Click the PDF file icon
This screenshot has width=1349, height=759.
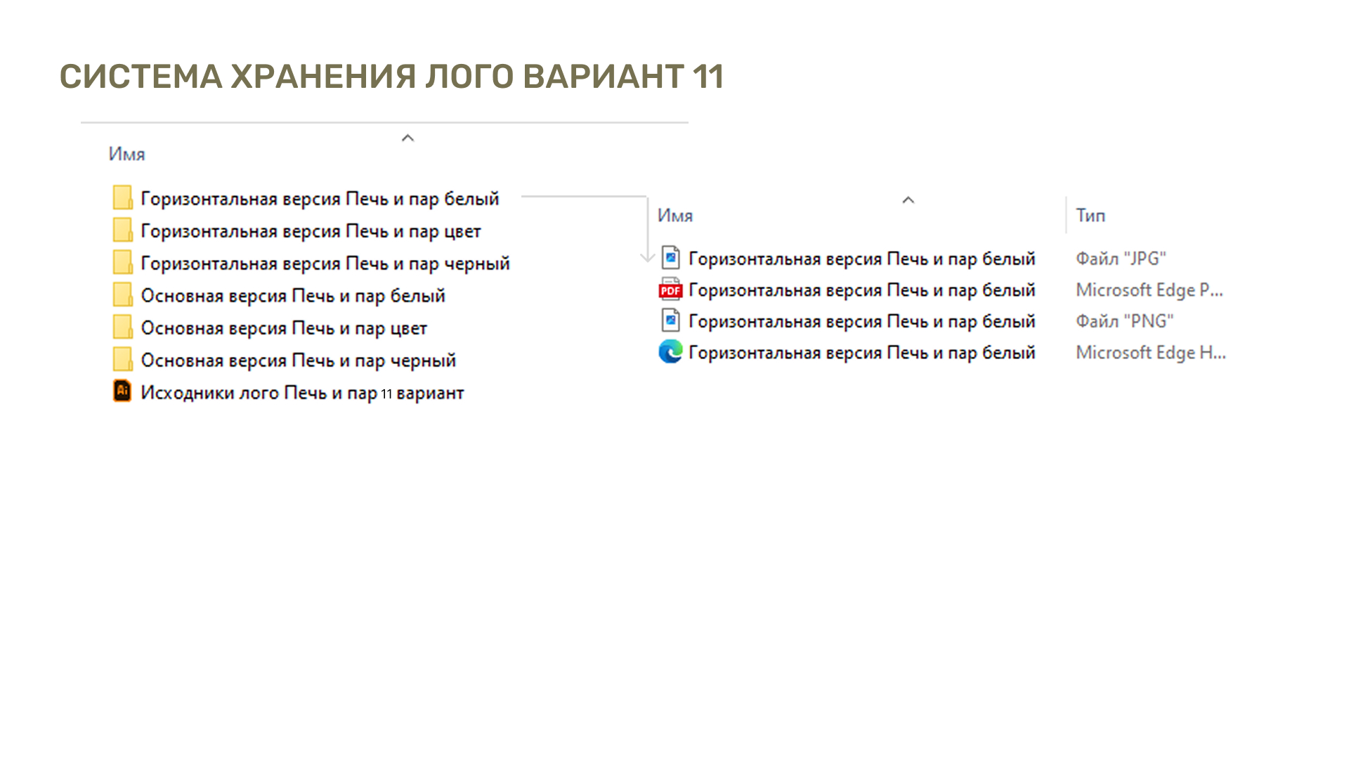[670, 290]
